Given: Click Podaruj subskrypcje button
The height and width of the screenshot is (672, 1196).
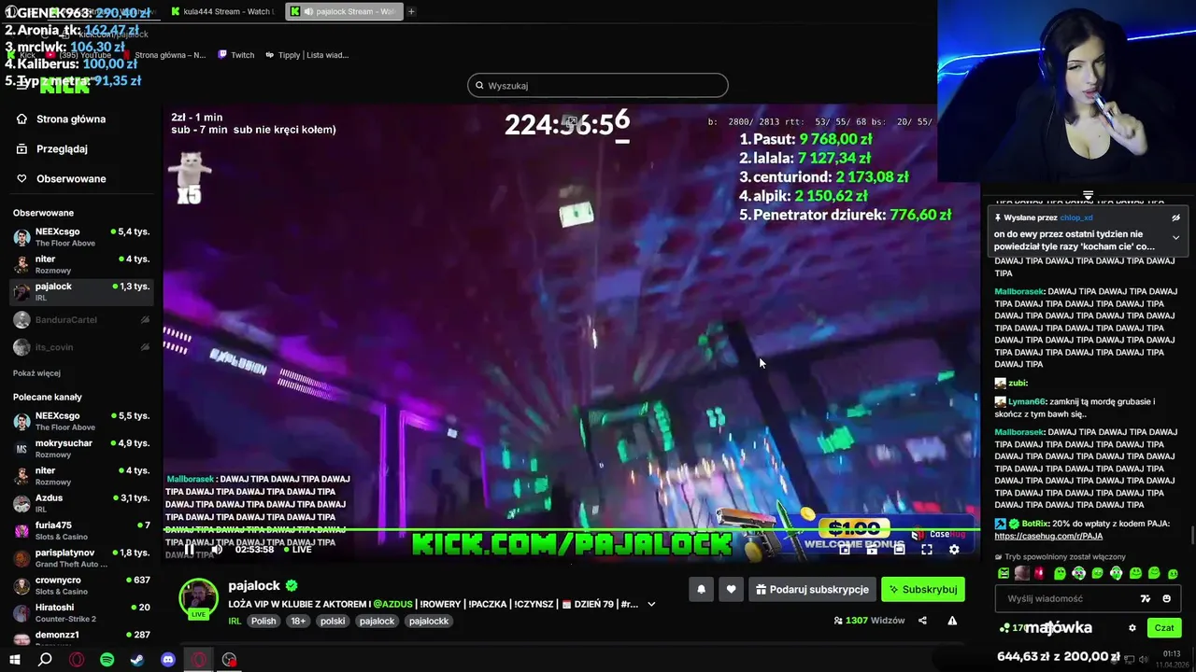Looking at the screenshot, I should (x=813, y=590).
